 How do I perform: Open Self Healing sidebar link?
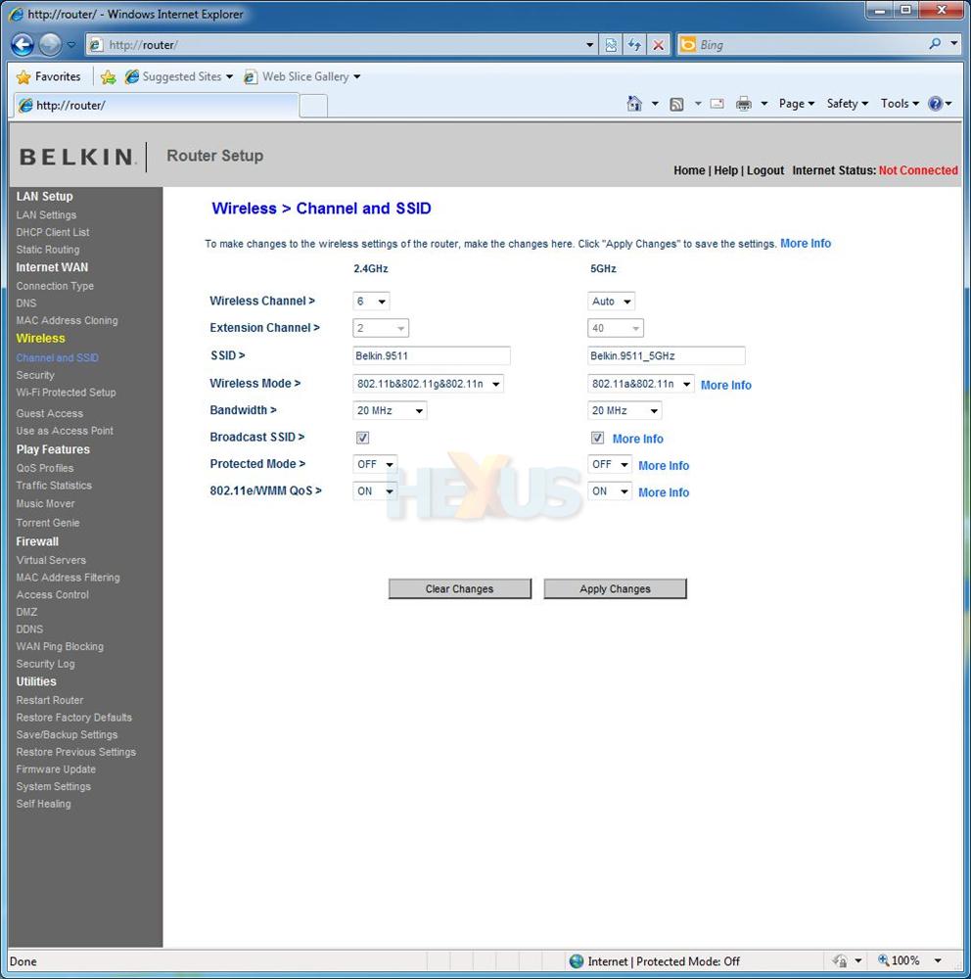43,804
